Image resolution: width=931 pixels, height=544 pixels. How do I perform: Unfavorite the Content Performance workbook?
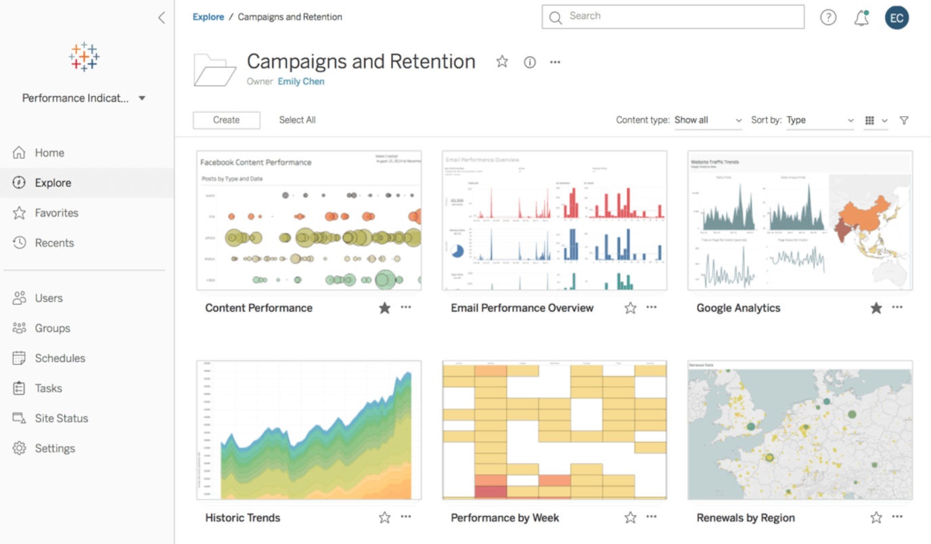384,308
